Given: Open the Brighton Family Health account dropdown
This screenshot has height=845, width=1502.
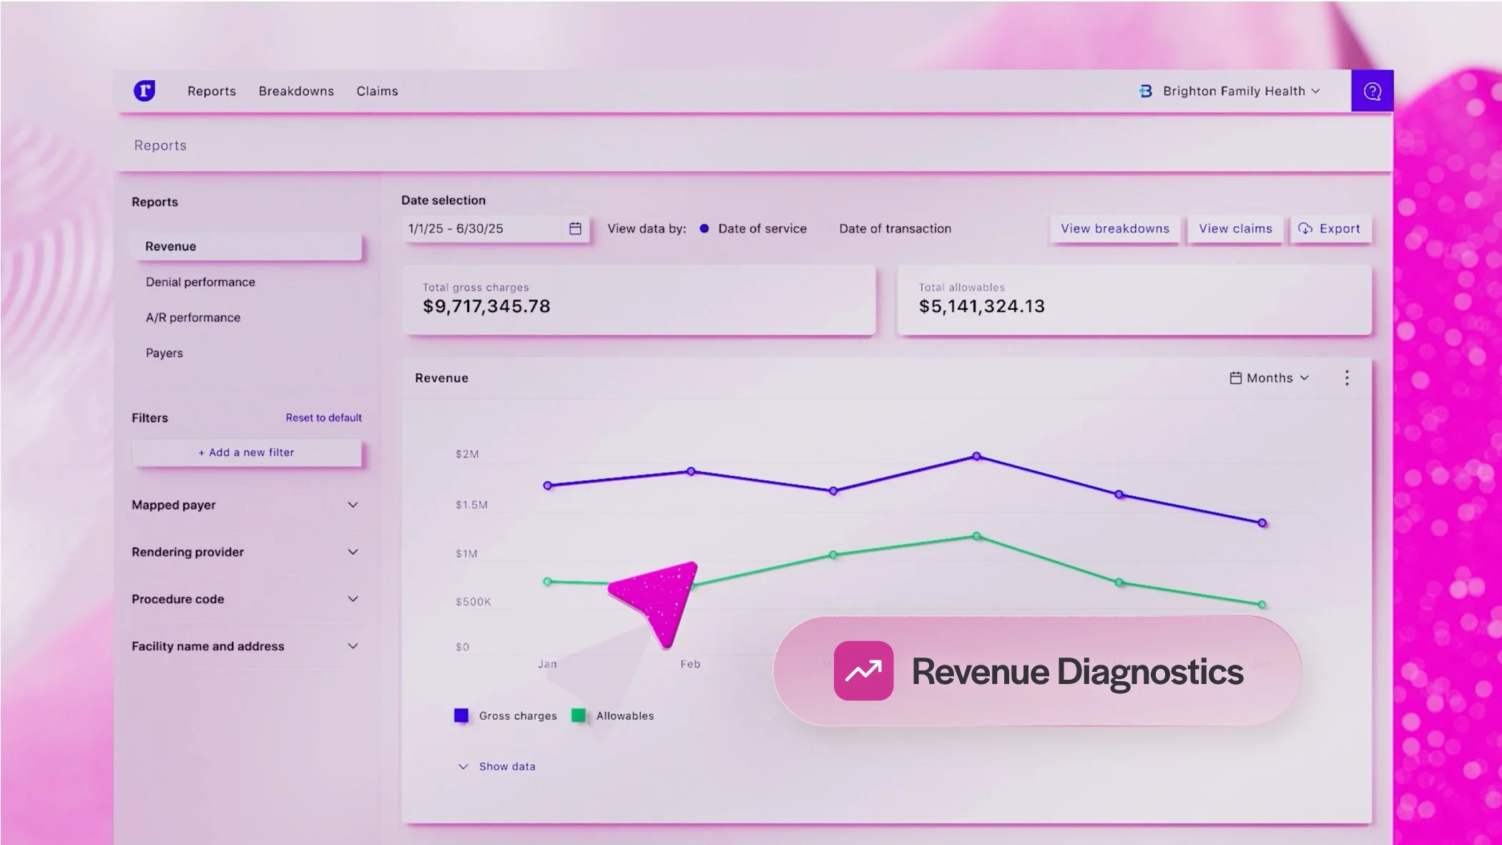Looking at the screenshot, I should click(1230, 91).
